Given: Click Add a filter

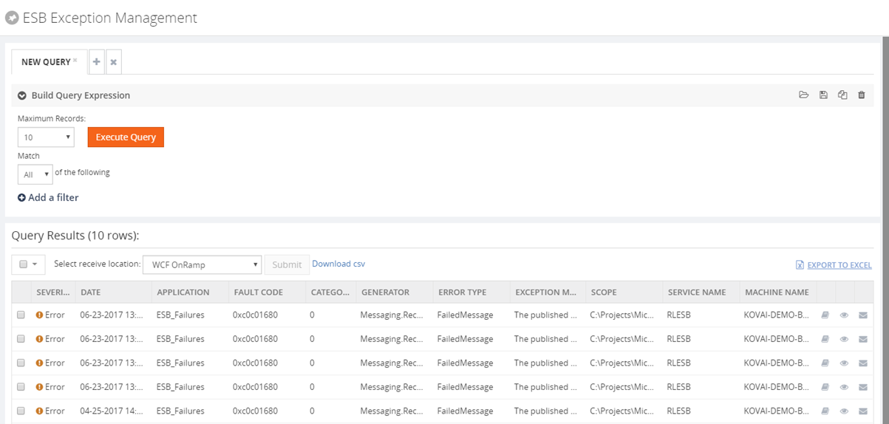Looking at the screenshot, I should [x=48, y=197].
